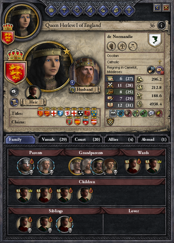Open the husband's portrait
Screen dimensions: 174x243
(x=85, y=73)
